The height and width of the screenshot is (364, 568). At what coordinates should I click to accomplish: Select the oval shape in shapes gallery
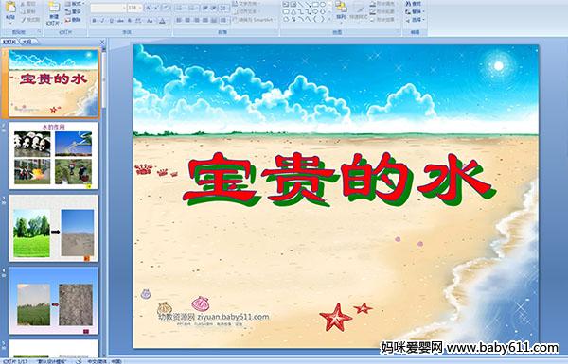point(323,5)
